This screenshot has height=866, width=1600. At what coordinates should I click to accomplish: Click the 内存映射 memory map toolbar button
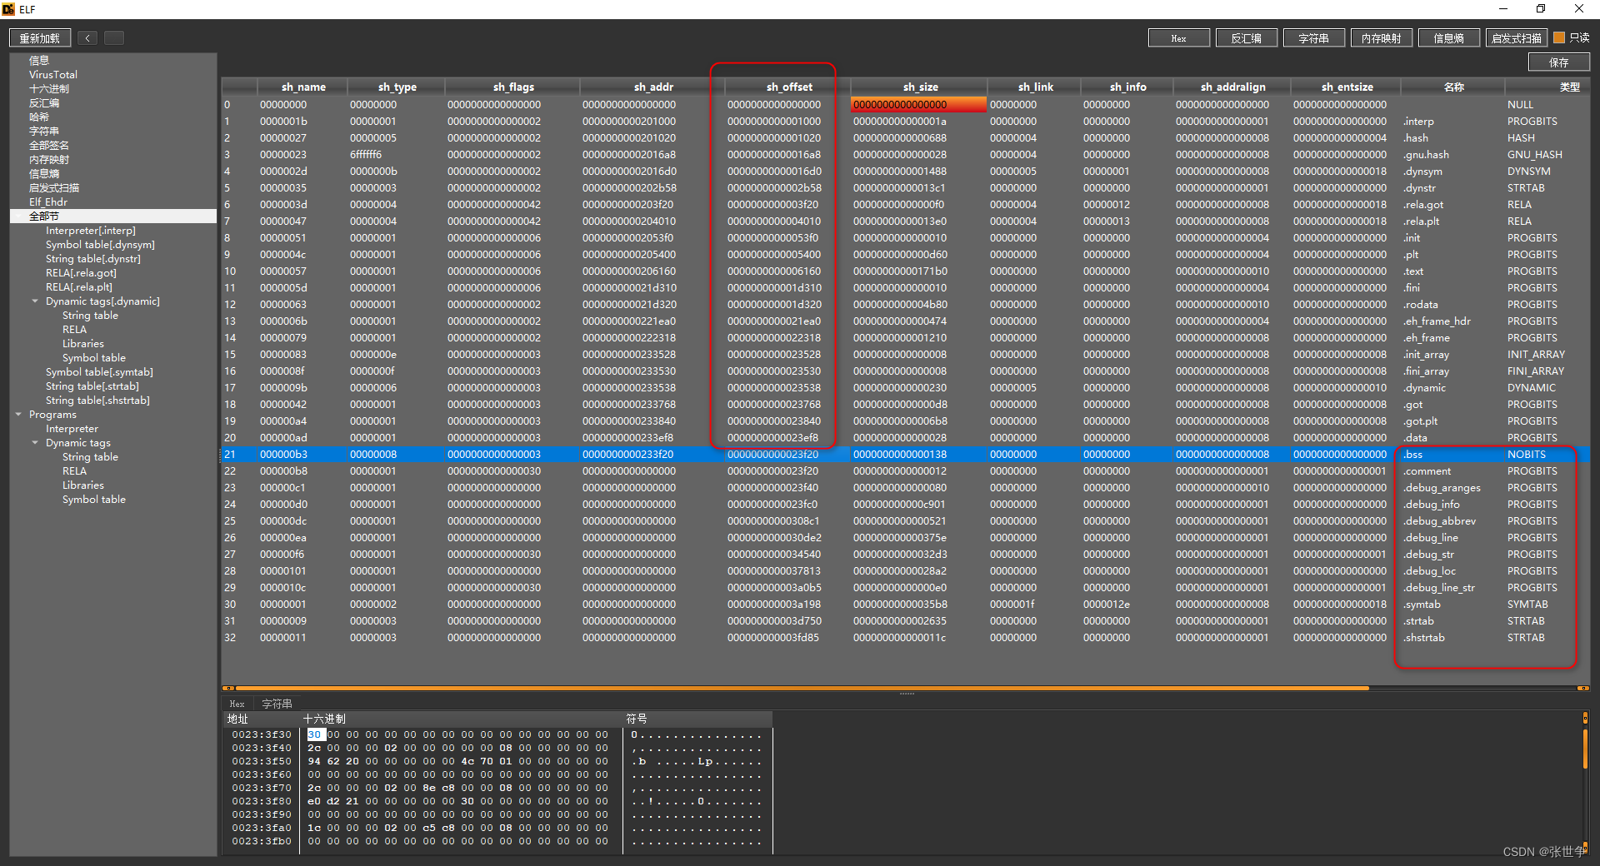[1381, 38]
